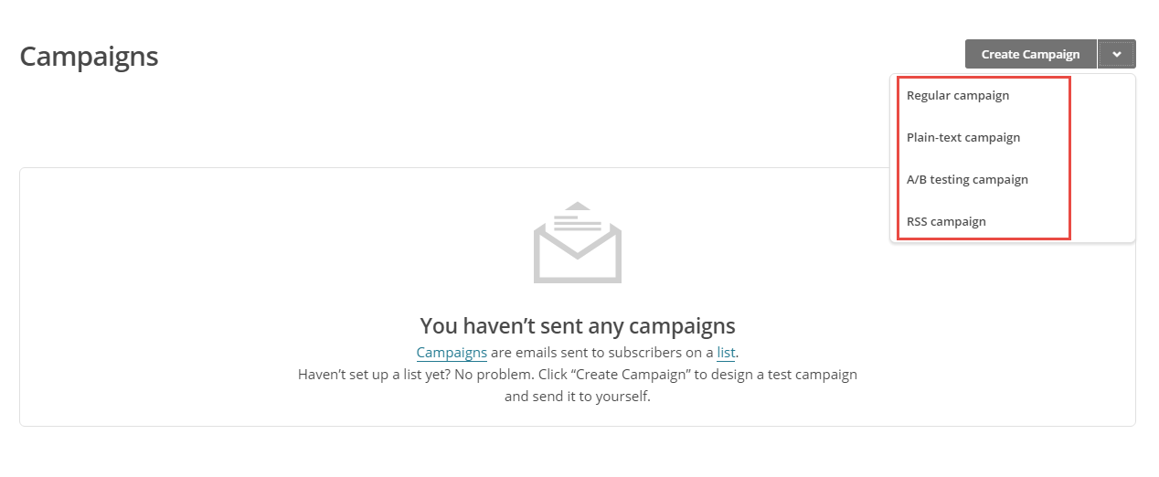1159x477 pixels.
Task: Follow the list hyperlink
Action: click(x=726, y=352)
